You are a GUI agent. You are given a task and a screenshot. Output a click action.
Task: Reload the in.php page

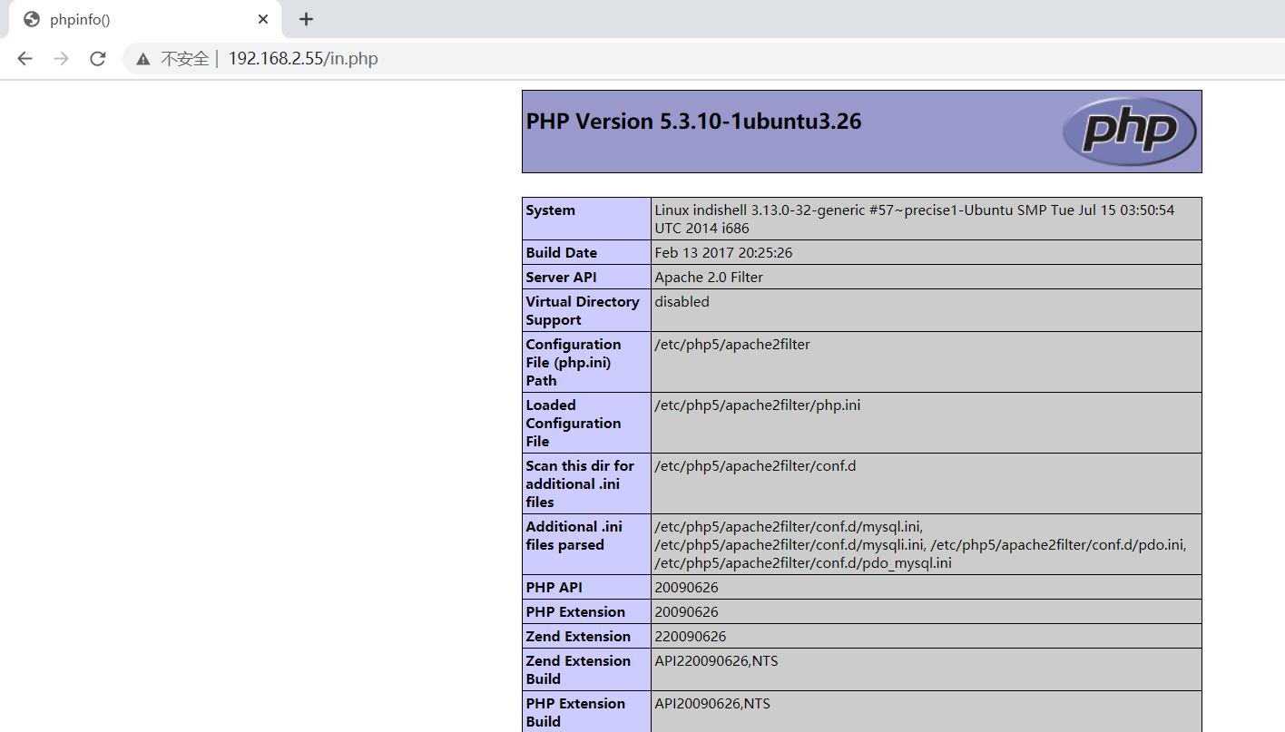click(97, 59)
